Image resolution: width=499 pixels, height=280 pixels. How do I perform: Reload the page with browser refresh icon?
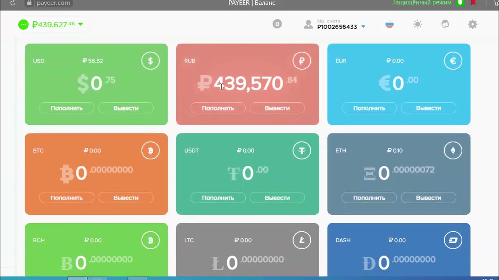pyautogui.click(x=12, y=3)
